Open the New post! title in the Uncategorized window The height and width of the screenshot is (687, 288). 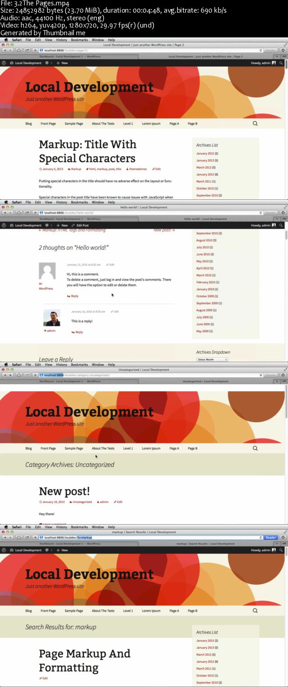point(64,491)
